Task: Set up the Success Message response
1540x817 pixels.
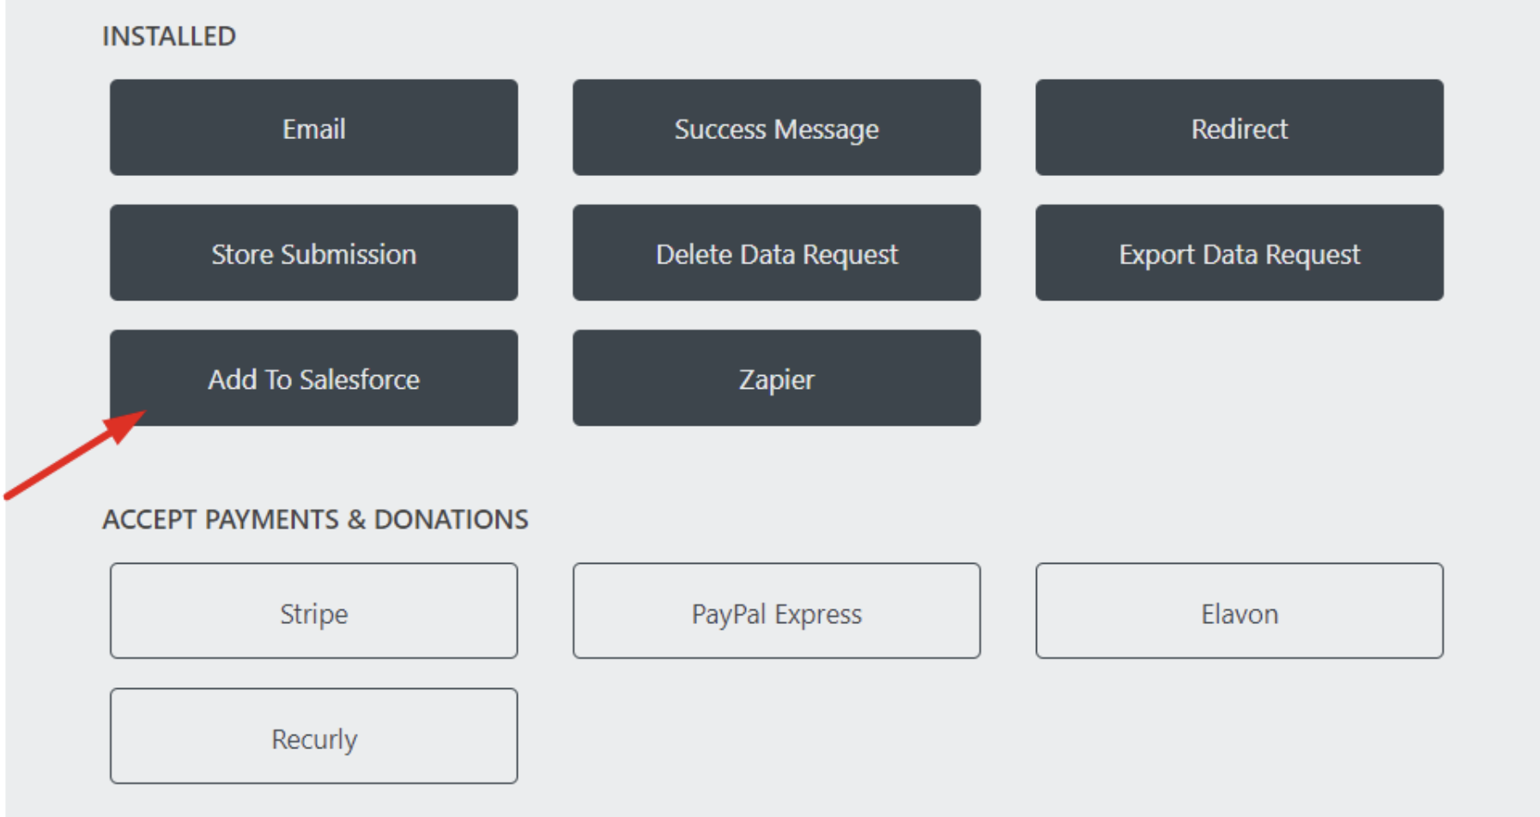Action: click(x=776, y=128)
